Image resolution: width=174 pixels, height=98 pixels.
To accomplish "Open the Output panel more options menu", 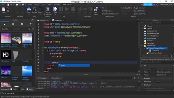I will 138,78.
